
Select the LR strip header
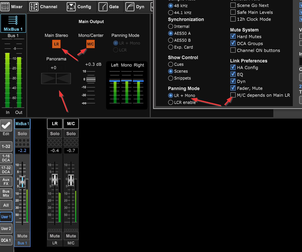55,124
